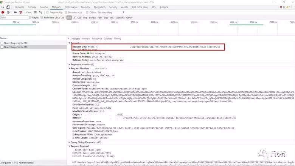Check the Offline checkbox

click(87, 12)
